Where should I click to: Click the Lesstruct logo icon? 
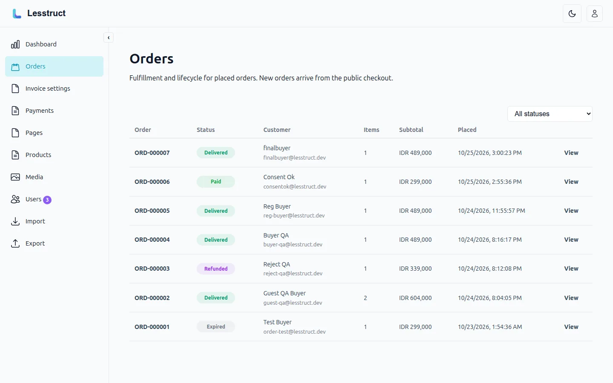[17, 14]
